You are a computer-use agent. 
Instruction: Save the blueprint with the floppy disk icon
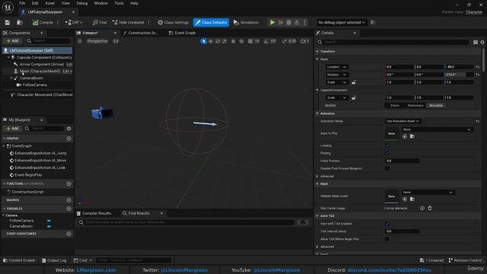7,22
